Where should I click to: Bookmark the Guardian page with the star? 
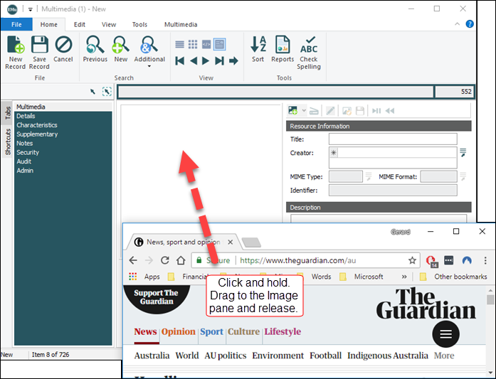(412, 260)
